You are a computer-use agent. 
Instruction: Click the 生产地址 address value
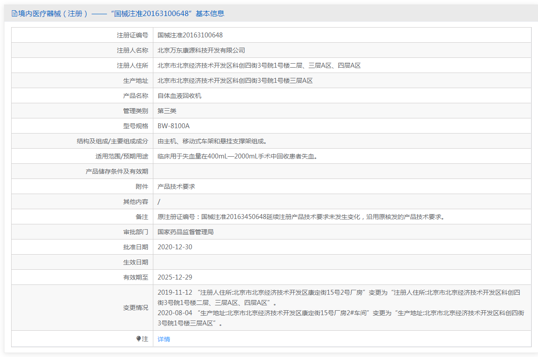click(x=235, y=81)
